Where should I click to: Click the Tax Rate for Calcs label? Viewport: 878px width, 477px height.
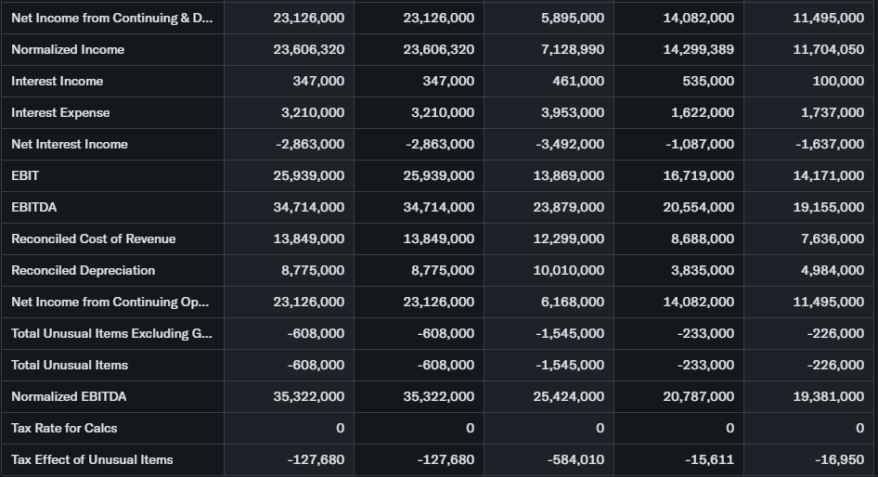coord(64,429)
